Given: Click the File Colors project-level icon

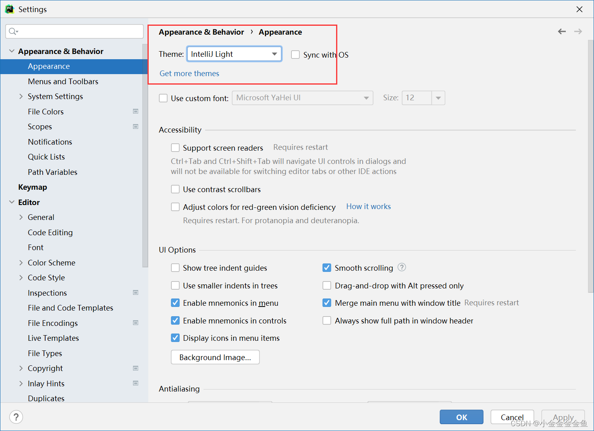Looking at the screenshot, I should tap(136, 111).
